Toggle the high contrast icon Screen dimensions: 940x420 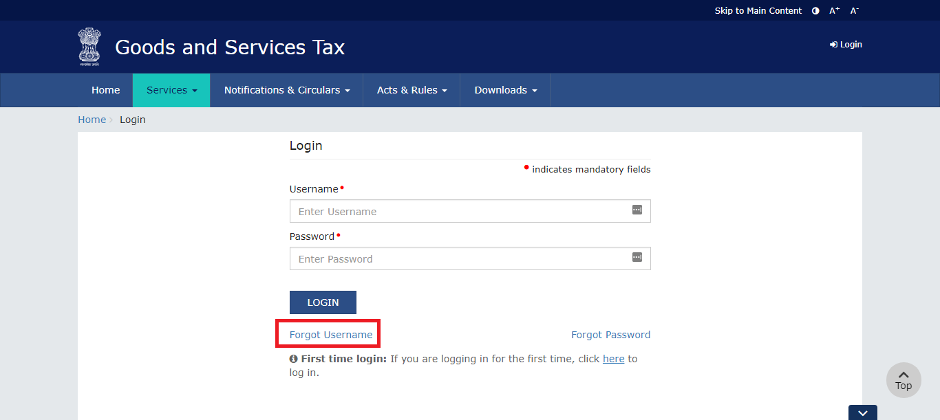[815, 11]
